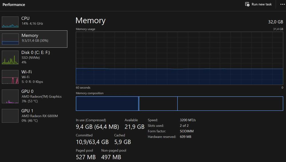286x162 pixels.
Task: Select the GPU 1 usage thumbnail
Action: point(10,116)
